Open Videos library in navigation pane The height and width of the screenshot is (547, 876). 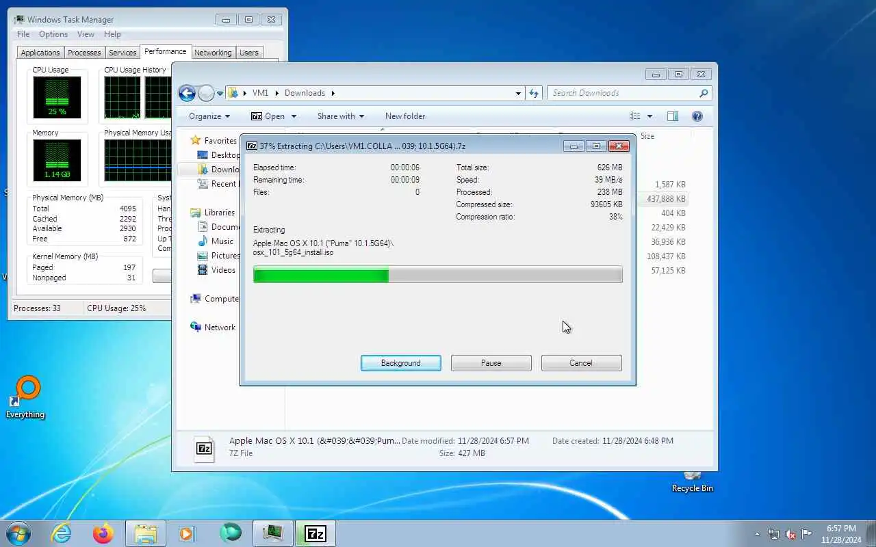point(216,270)
